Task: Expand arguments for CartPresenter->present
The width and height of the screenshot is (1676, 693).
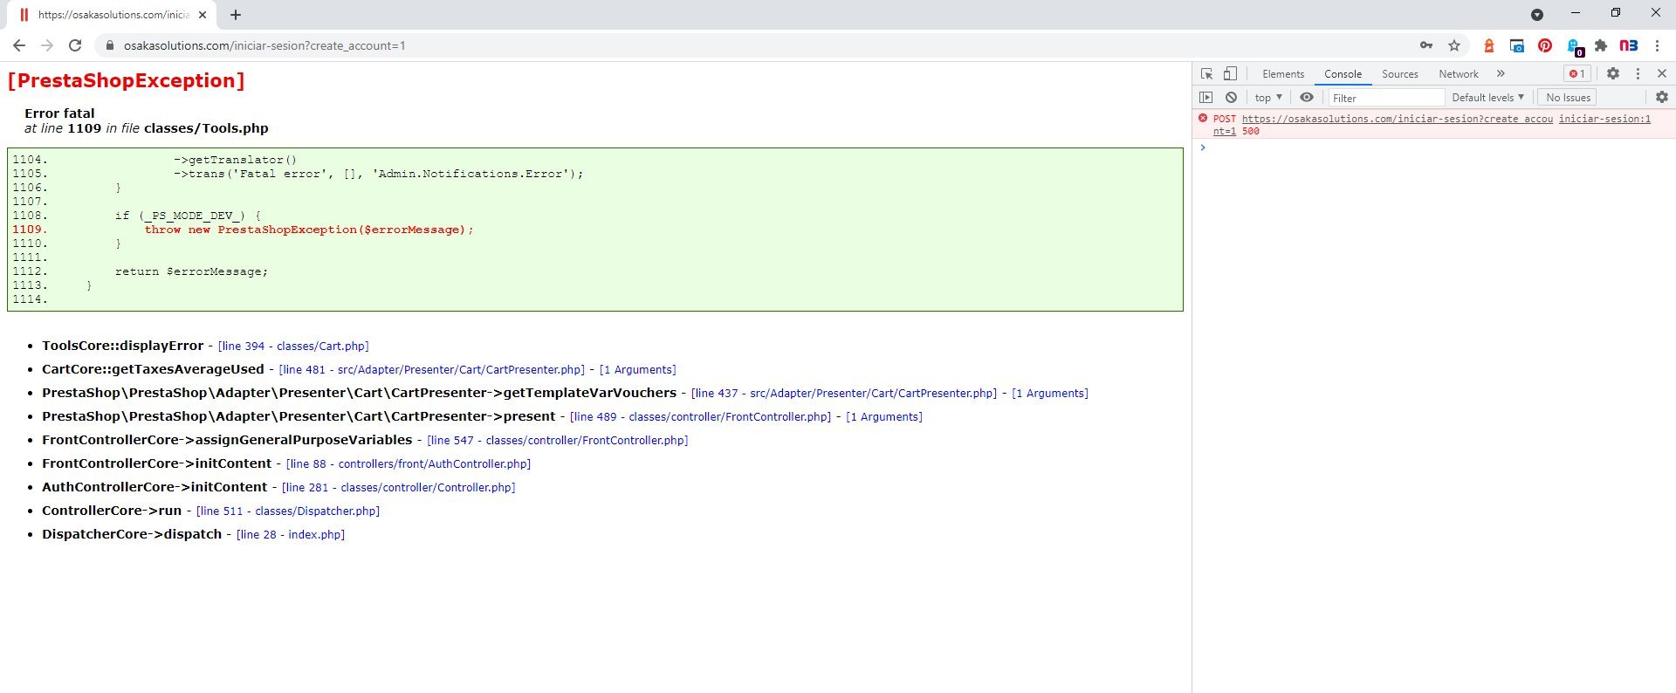Action: point(884,417)
